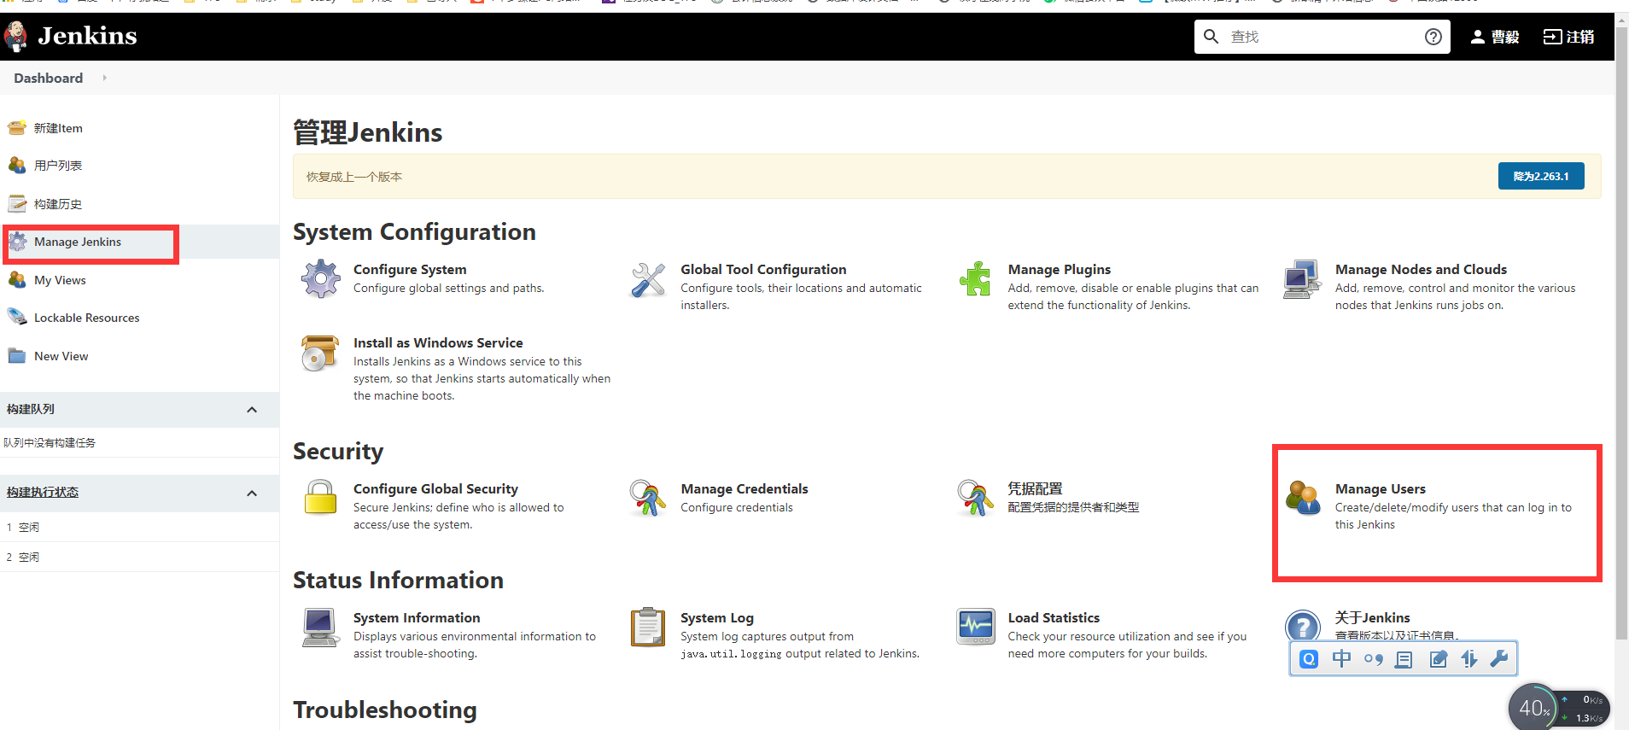Click the Manage Nodes and Clouds computer icon
This screenshot has height=730, width=1629.
click(x=1303, y=279)
